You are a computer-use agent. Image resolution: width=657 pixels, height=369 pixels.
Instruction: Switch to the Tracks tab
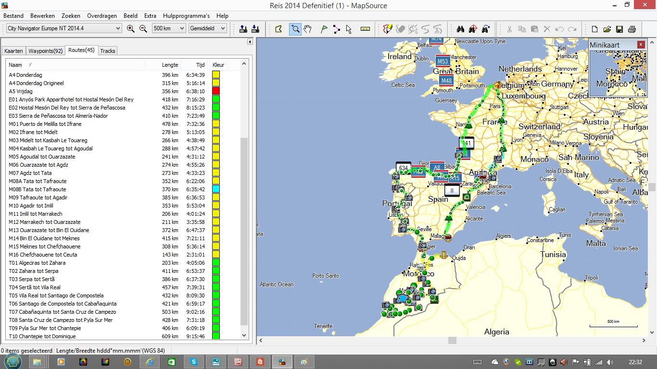[x=108, y=51]
